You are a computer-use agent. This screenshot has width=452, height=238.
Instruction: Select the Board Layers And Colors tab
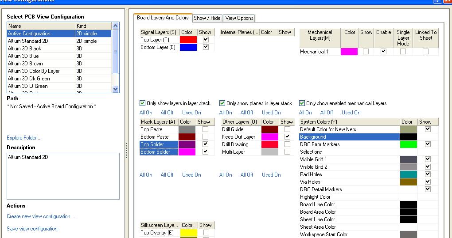163,18
